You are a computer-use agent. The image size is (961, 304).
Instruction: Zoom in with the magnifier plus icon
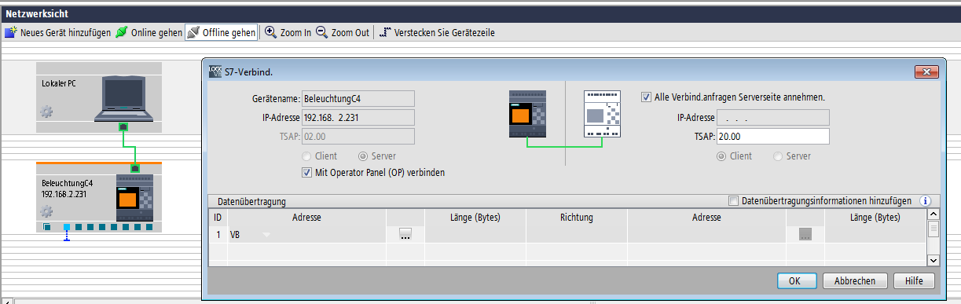coord(270,33)
